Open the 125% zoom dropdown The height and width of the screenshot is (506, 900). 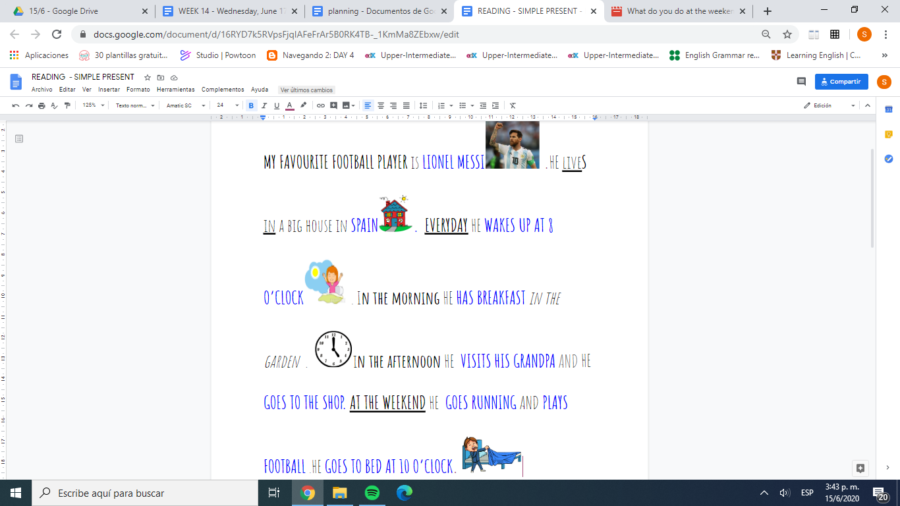pos(93,105)
